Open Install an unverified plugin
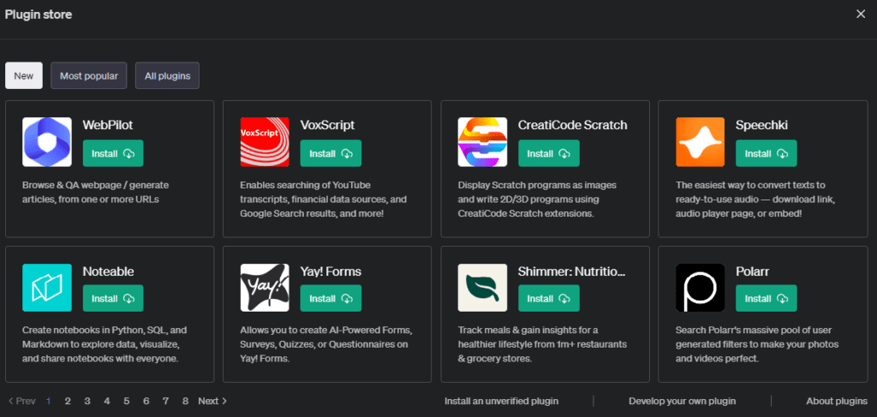The height and width of the screenshot is (417, 877). (501, 401)
